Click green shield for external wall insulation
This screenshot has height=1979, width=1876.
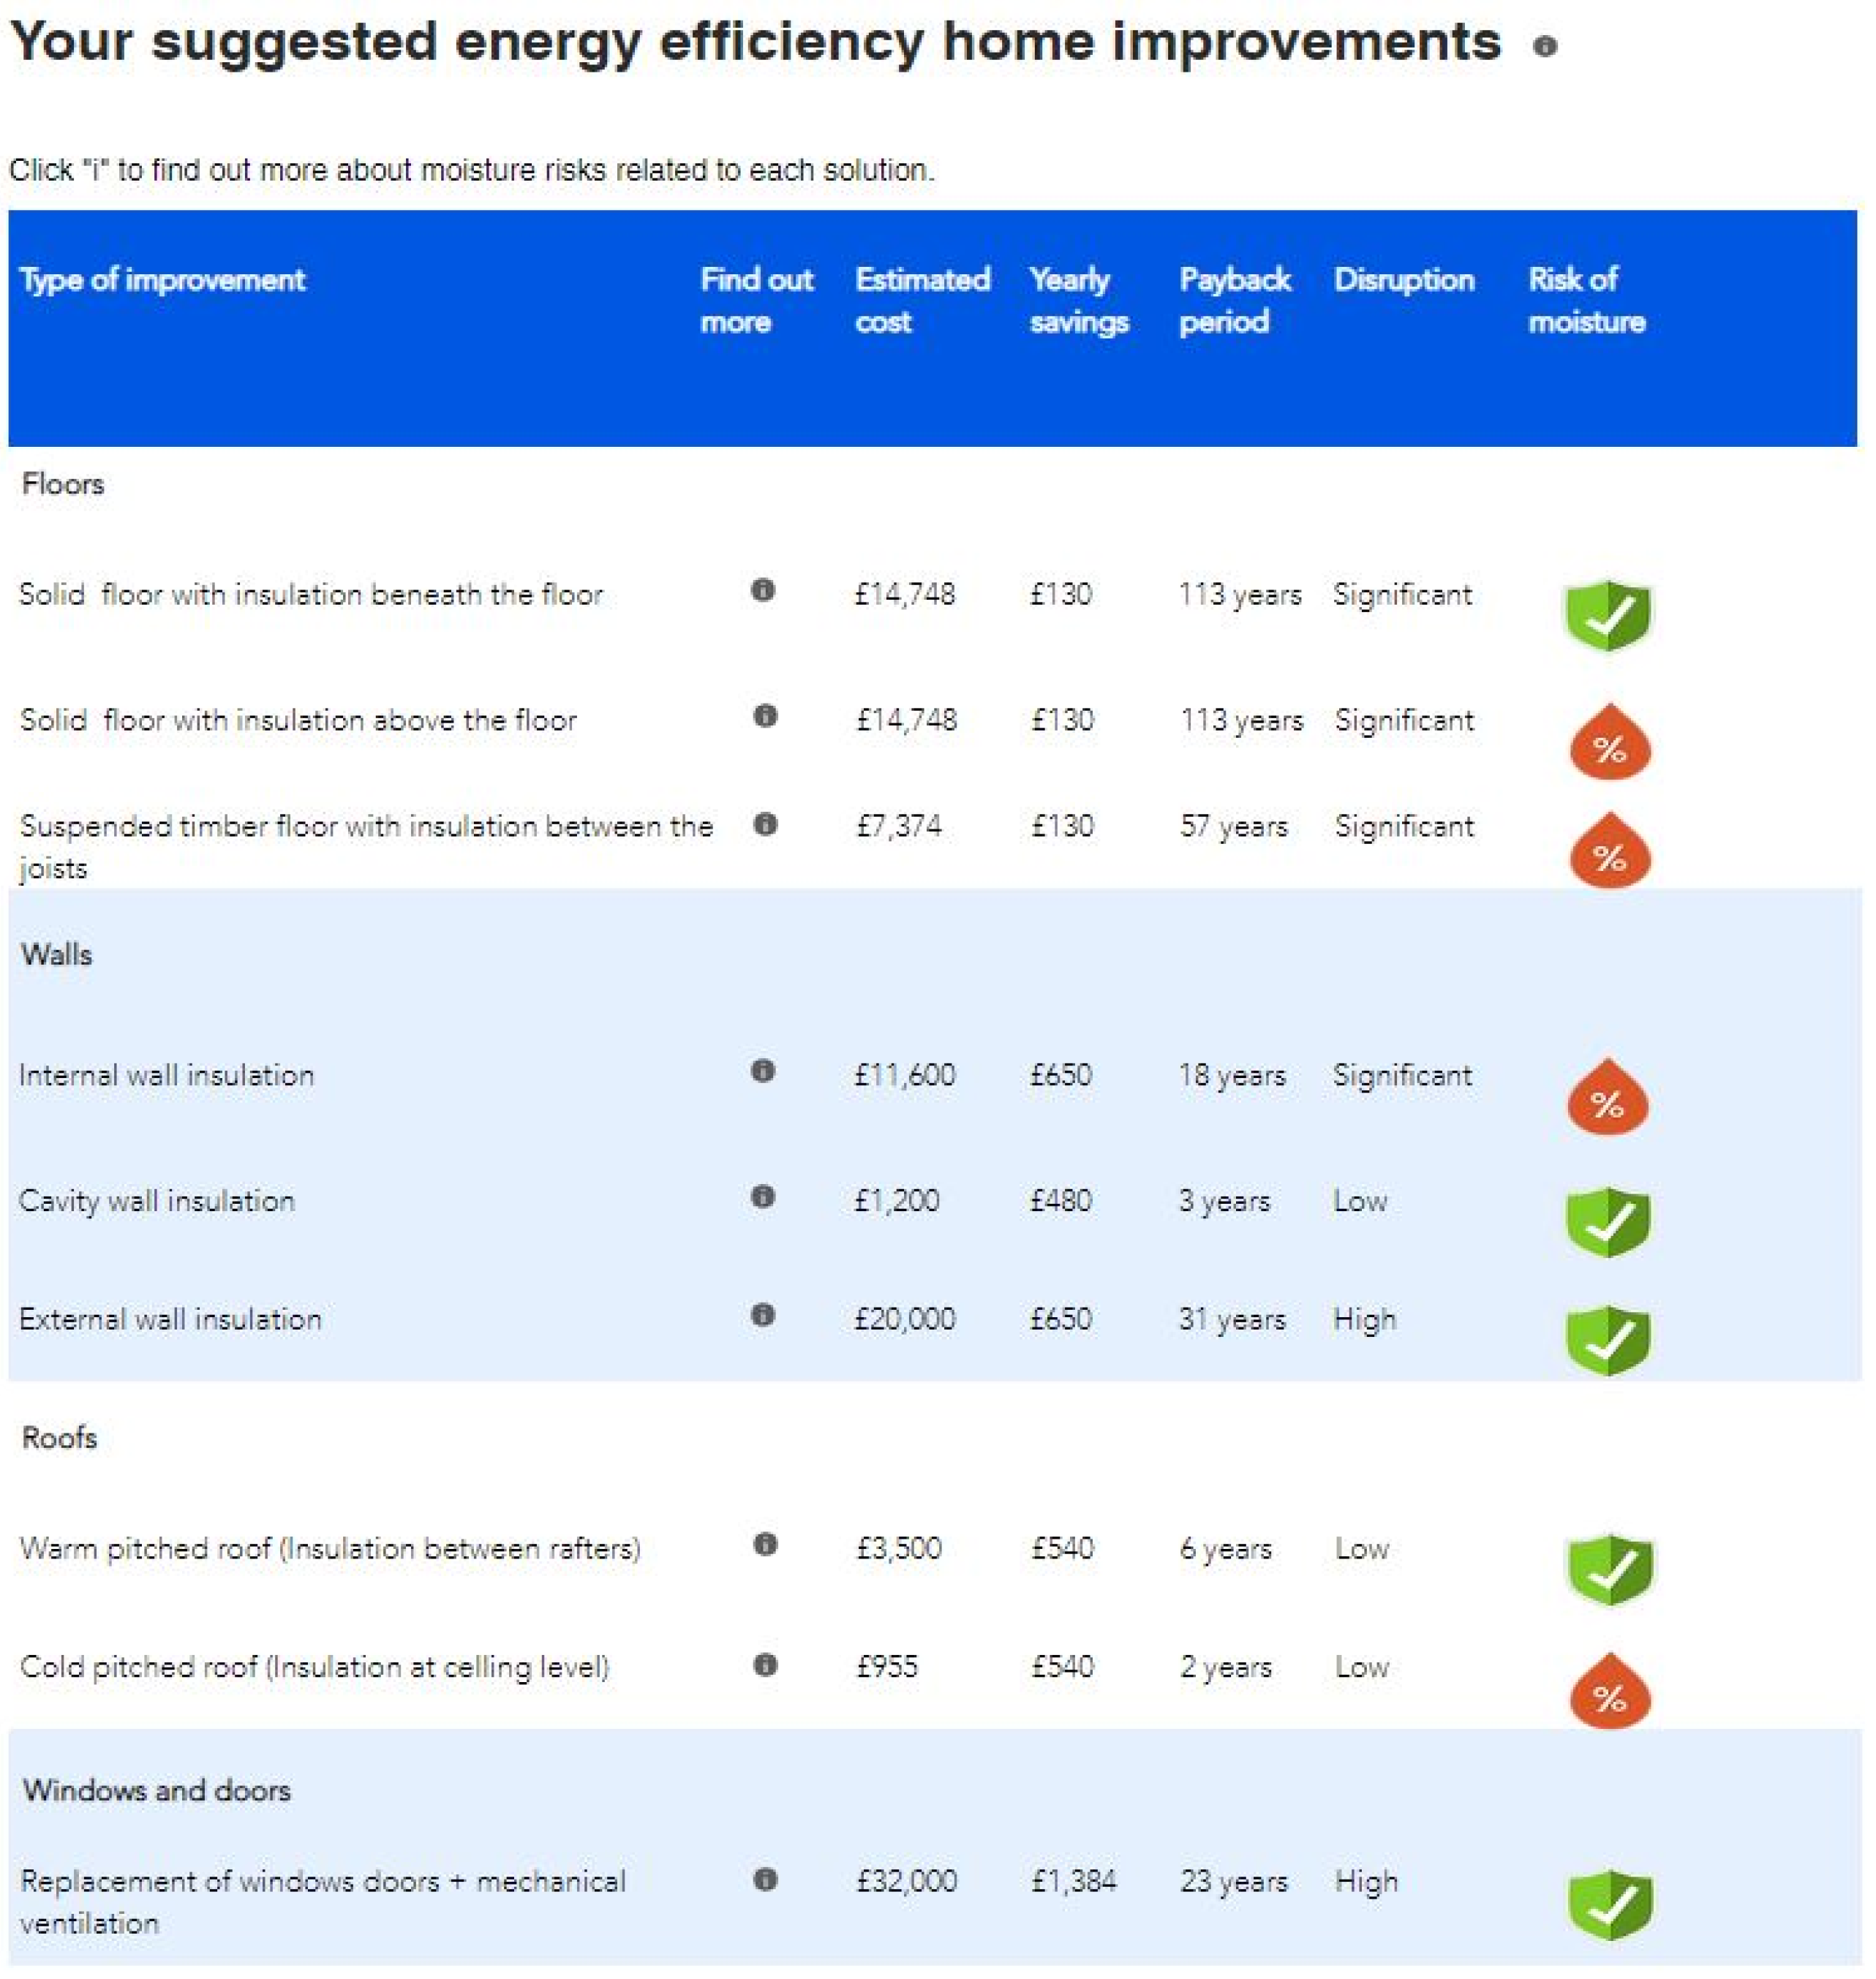pyautogui.click(x=1607, y=1339)
